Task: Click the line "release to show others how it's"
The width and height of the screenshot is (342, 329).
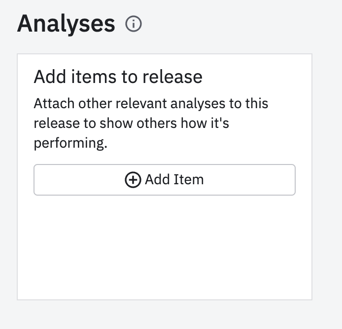Action: [x=131, y=123]
